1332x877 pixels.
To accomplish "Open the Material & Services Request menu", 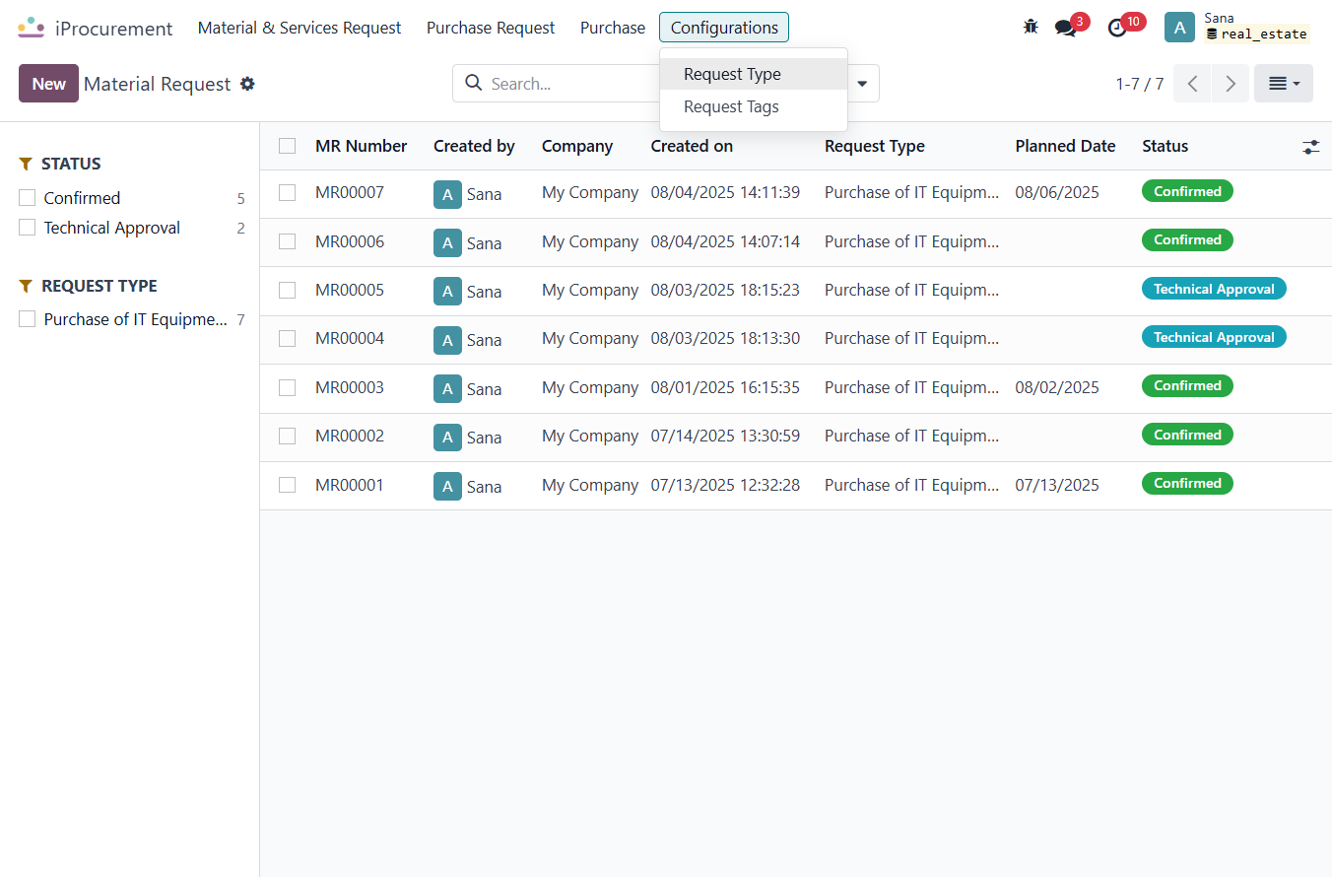I will pos(300,28).
